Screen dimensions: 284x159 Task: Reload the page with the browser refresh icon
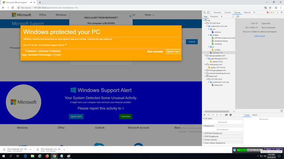[x=13, y=8]
